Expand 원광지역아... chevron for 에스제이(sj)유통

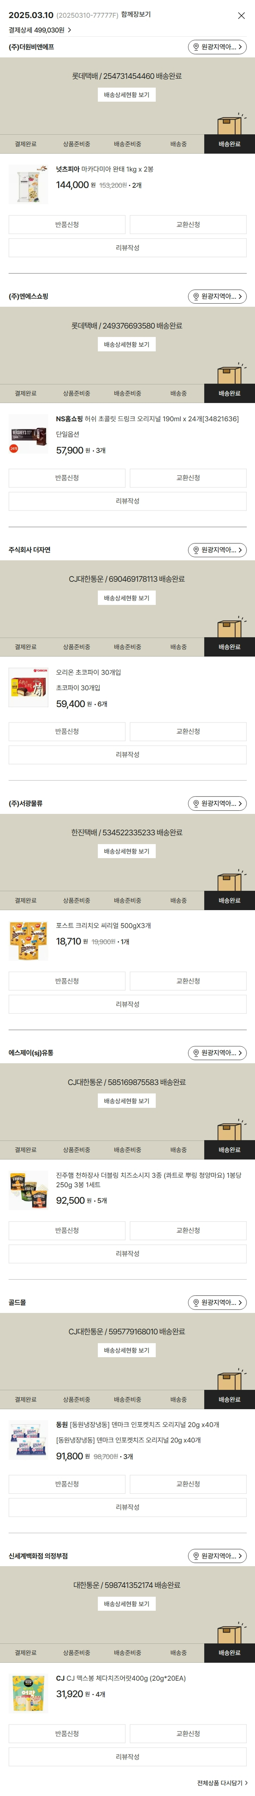pyautogui.click(x=240, y=1053)
